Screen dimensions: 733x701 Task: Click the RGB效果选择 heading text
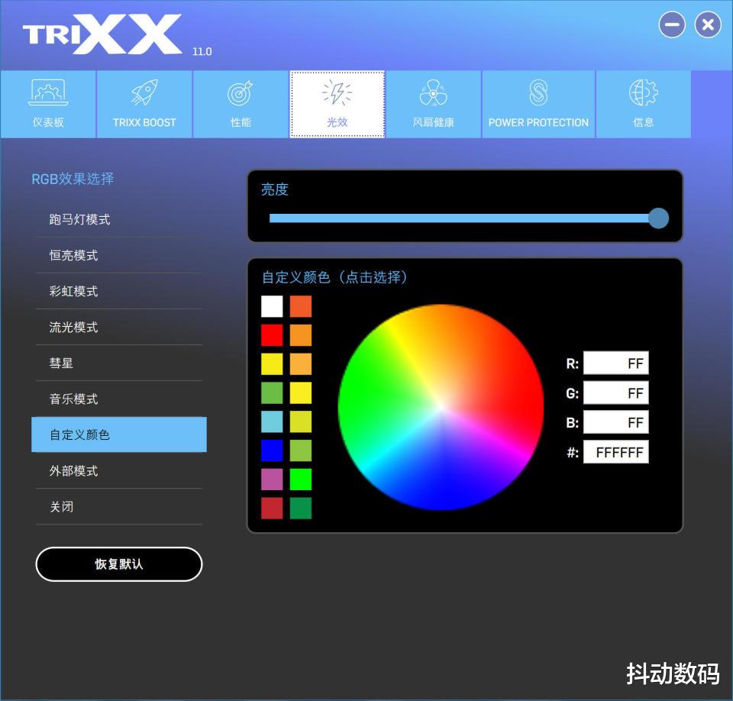point(73,179)
